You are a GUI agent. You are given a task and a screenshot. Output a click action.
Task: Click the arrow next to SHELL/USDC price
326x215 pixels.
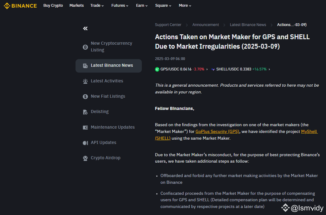[x=269, y=69]
